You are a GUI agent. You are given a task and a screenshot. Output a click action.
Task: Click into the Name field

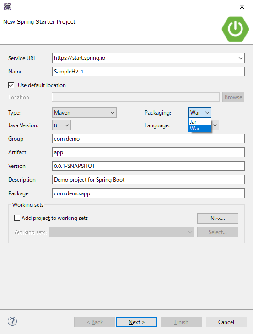[x=148, y=72]
